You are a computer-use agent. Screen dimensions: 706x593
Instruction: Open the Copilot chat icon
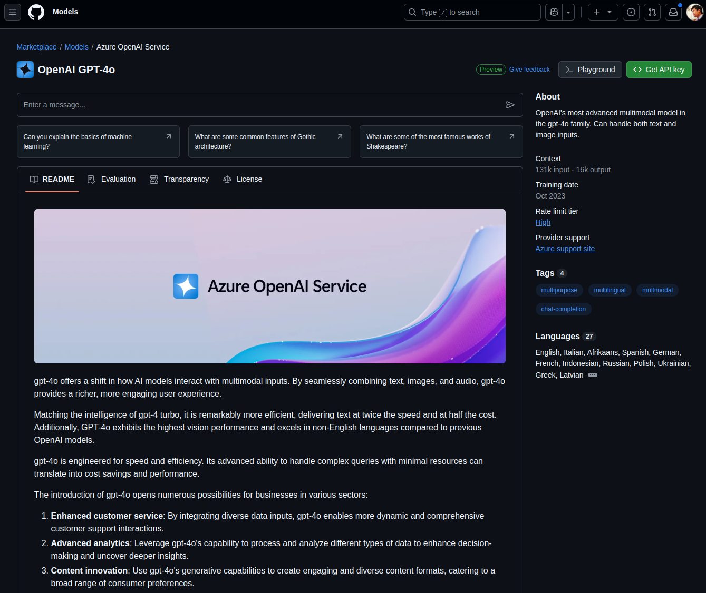554,12
